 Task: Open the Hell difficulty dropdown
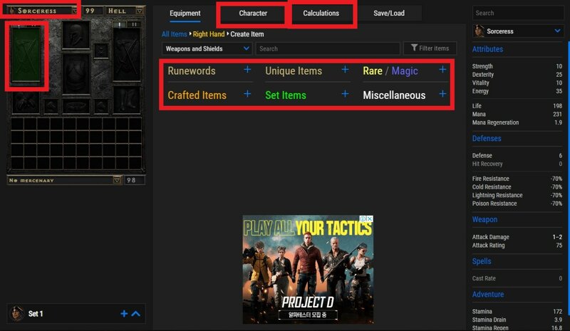pos(125,11)
